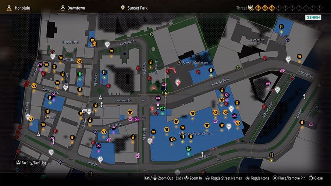Viewport: 331px width, 186px height.
Task: Click the orange dollar sign icon by Nirvana Hotel
Action: 95,44
